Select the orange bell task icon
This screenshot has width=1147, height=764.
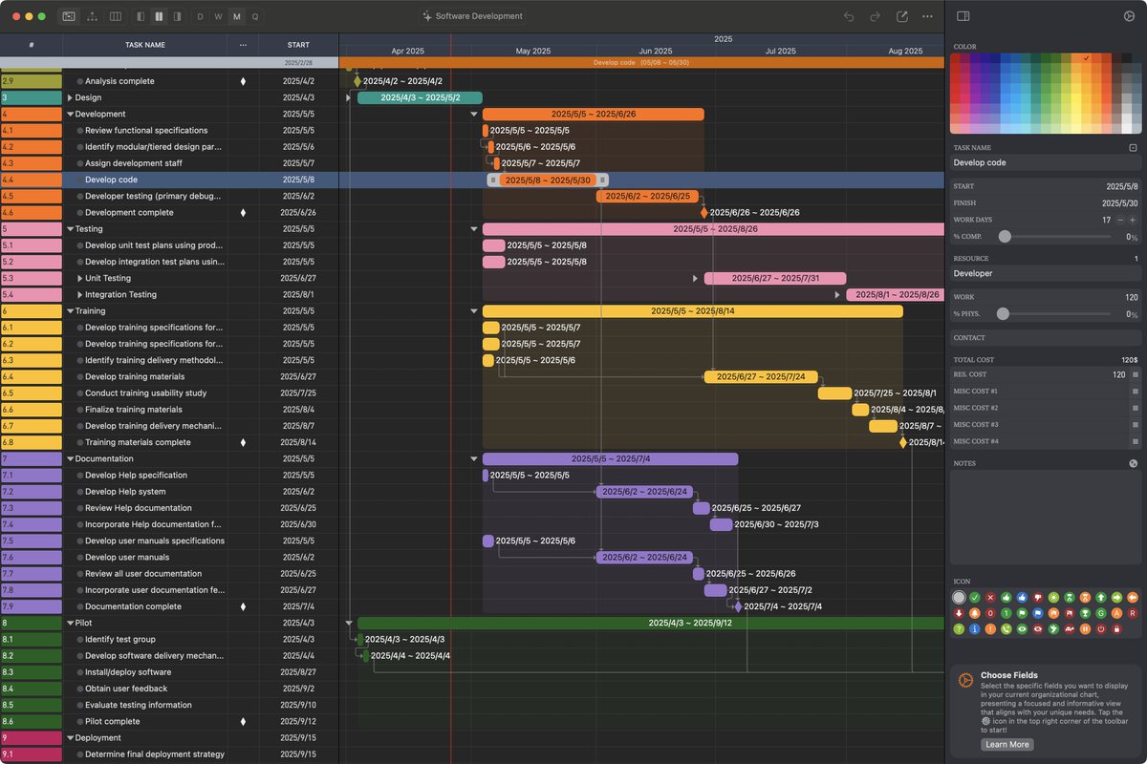point(975,613)
